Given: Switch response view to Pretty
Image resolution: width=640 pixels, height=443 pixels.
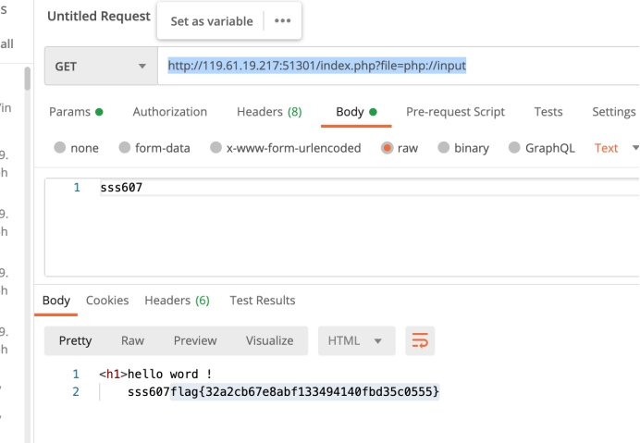Looking at the screenshot, I should pos(75,340).
